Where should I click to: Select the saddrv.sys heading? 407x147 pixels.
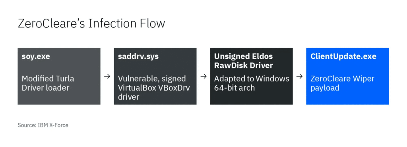click(138, 56)
